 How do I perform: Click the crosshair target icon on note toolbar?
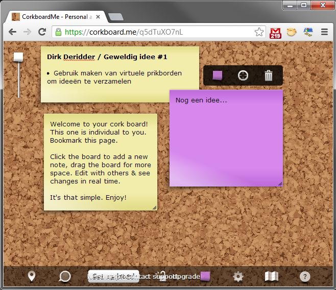[x=243, y=75]
